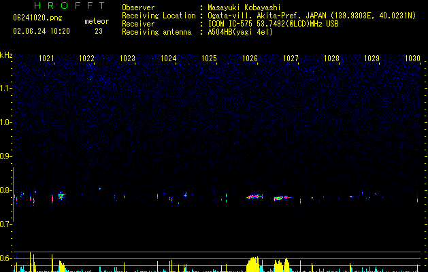This screenshot has width=428, height=272.
Task: Click the Receiving Location label
Action: (x=159, y=16)
